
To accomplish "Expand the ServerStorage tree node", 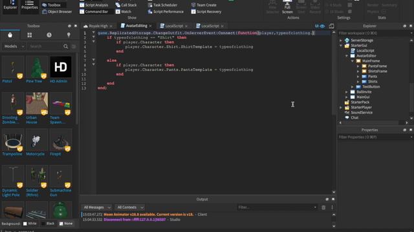I will tap(341, 41).
